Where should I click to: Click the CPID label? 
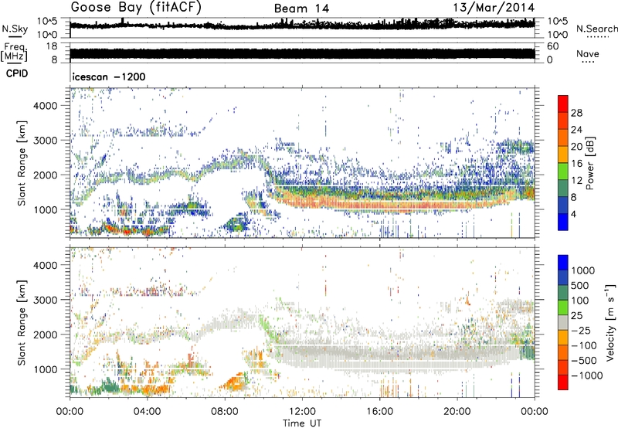17,73
